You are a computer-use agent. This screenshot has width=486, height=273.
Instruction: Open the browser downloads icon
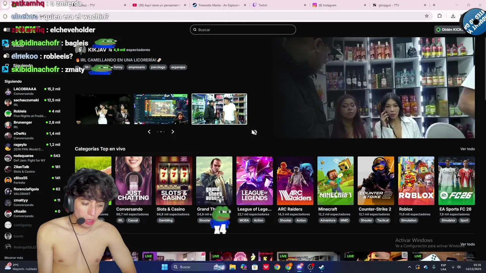[x=453, y=16]
